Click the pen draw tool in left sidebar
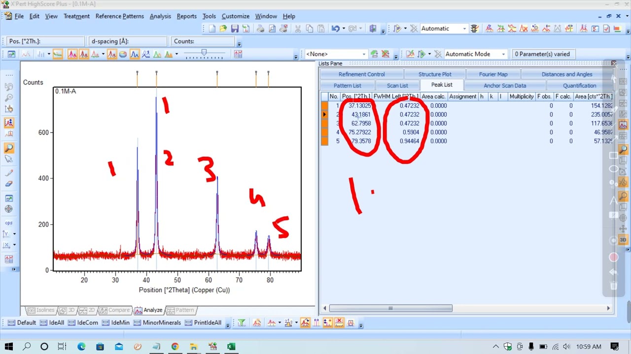The width and height of the screenshot is (631, 354). point(8,173)
